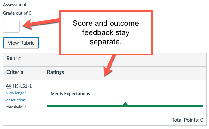Click the Ratings column header
This screenshot has width=209, height=129.
pyautogui.click(x=55, y=72)
